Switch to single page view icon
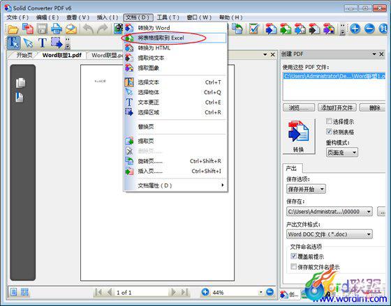This screenshot has height=306, width=391. click(x=14, y=292)
